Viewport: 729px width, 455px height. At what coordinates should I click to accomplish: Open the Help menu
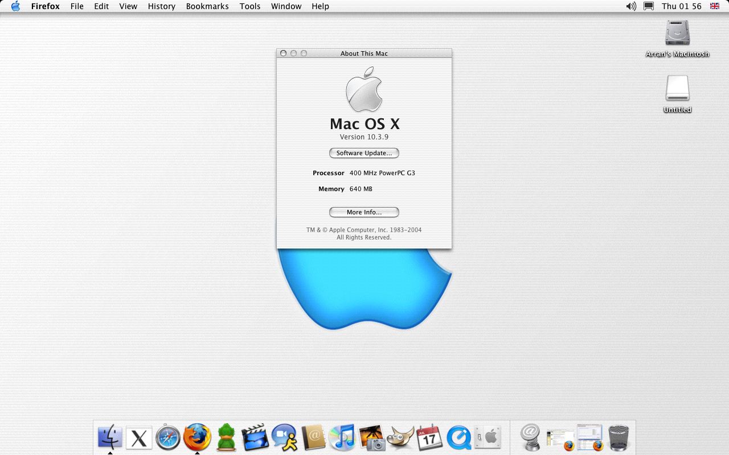tap(321, 6)
